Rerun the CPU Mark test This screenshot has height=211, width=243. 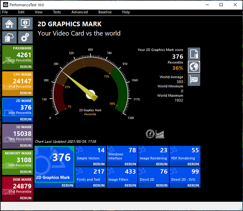(x=26, y=93)
